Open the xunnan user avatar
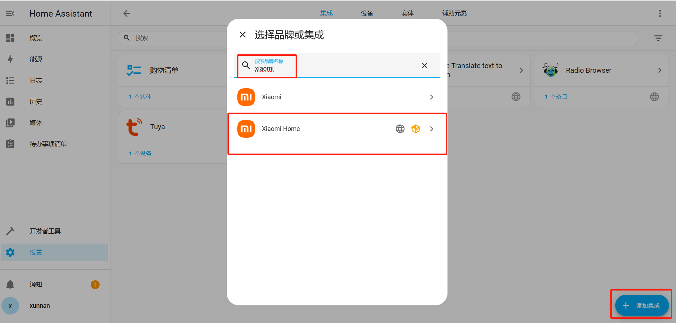Image resolution: width=676 pixels, height=323 pixels. [10, 306]
